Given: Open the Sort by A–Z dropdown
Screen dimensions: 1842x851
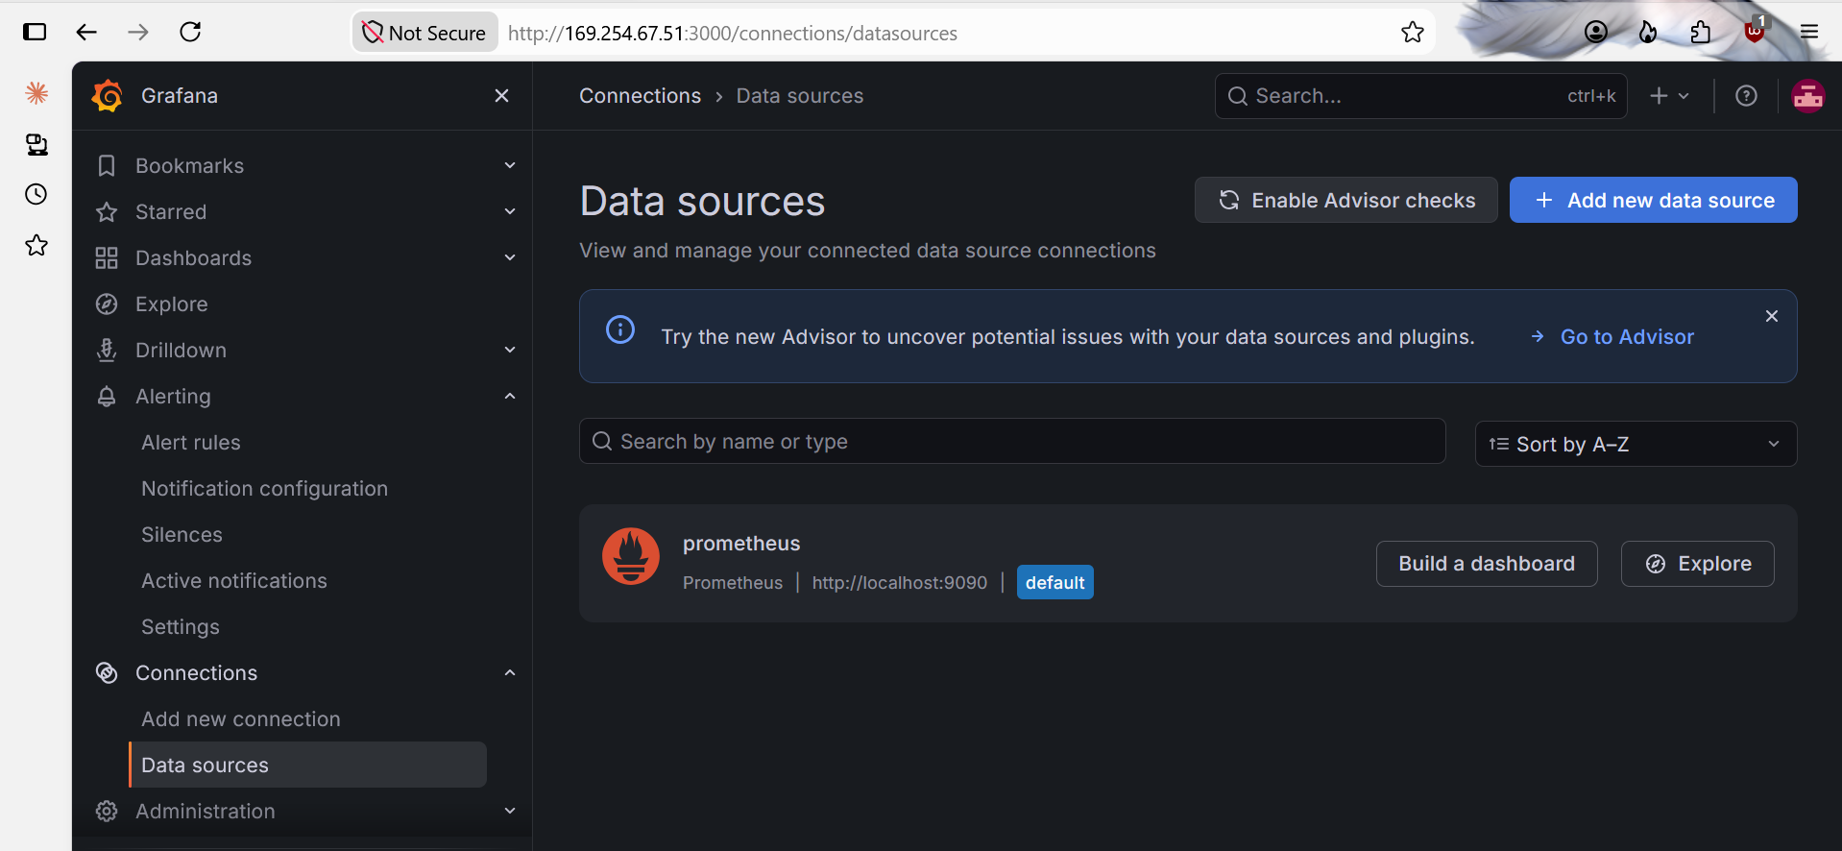Looking at the screenshot, I should click(1636, 444).
